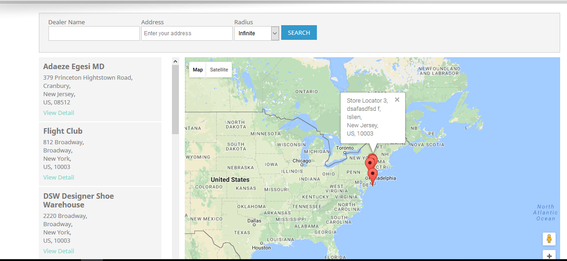567x261 pixels.
Task: Close the Store Locator 3 info popup
Action: tap(397, 100)
